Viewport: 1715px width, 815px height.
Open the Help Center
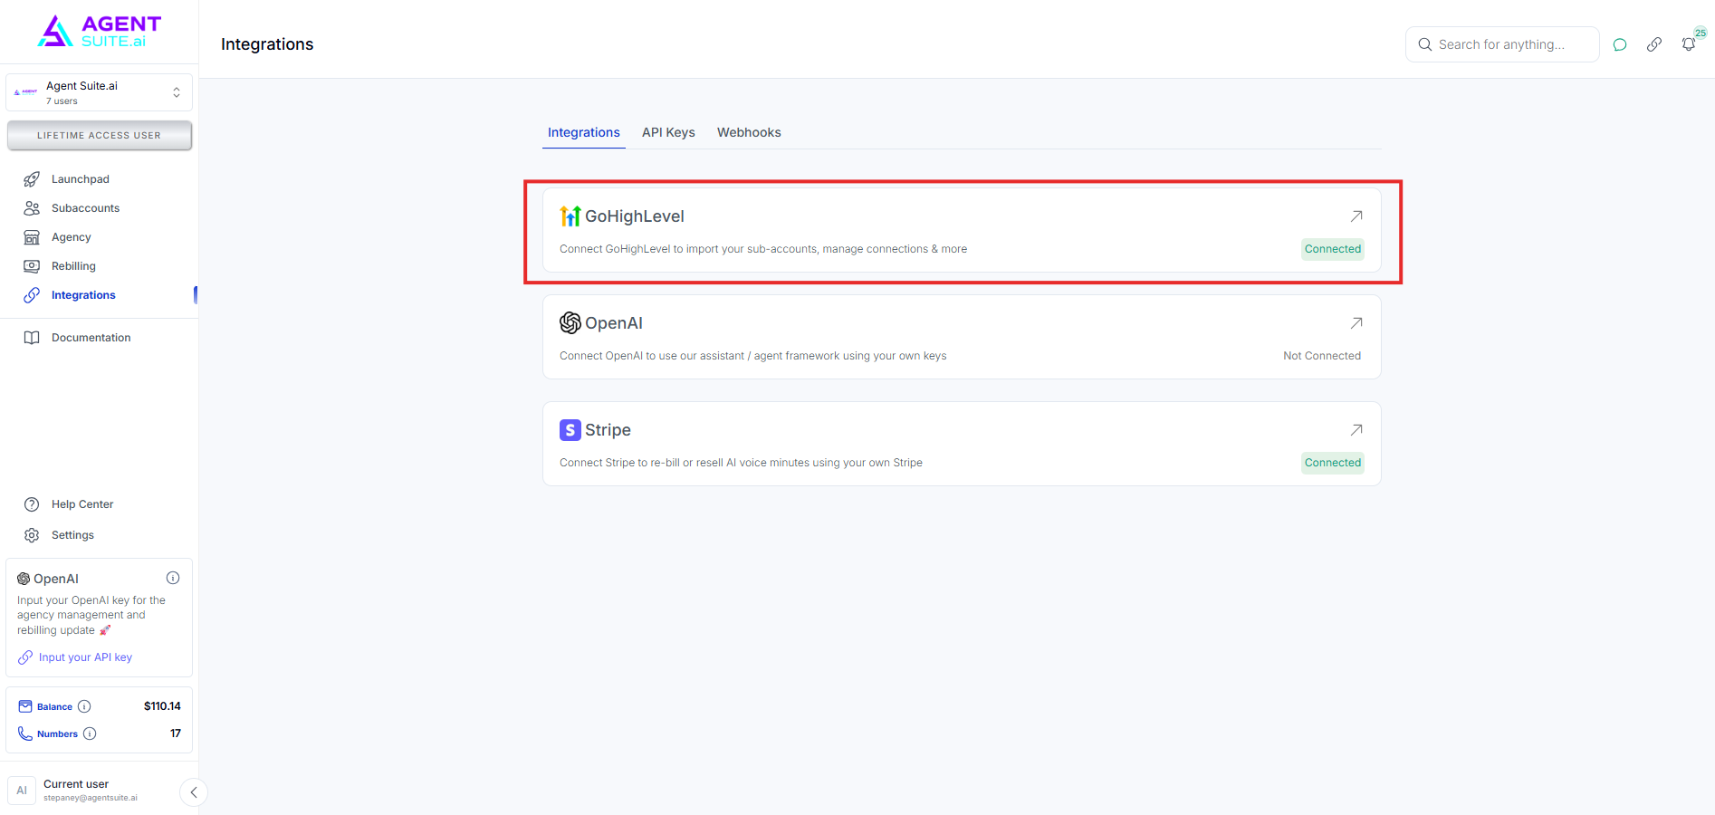click(x=81, y=504)
